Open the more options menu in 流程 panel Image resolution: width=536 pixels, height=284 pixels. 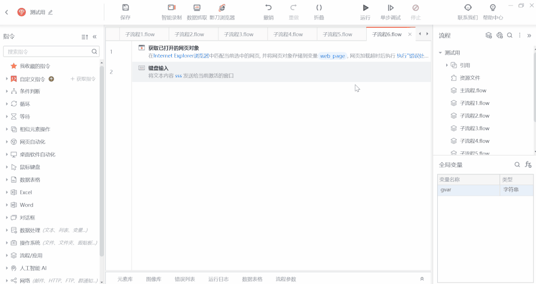point(520,35)
